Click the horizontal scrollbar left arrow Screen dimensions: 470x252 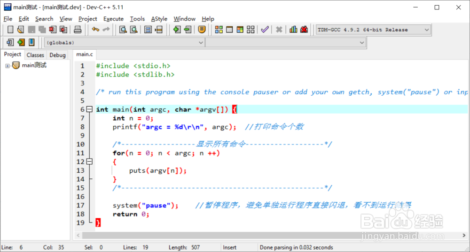pos(78,236)
